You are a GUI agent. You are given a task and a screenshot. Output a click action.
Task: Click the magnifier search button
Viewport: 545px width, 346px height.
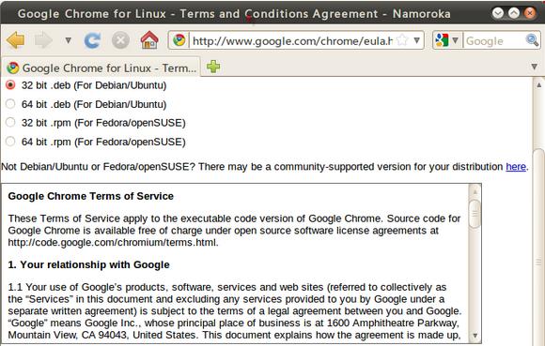532,40
